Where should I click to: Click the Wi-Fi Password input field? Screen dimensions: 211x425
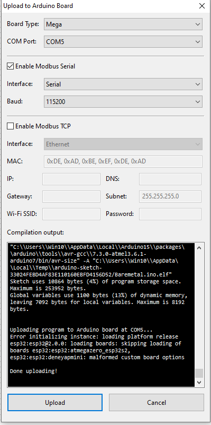(170, 214)
